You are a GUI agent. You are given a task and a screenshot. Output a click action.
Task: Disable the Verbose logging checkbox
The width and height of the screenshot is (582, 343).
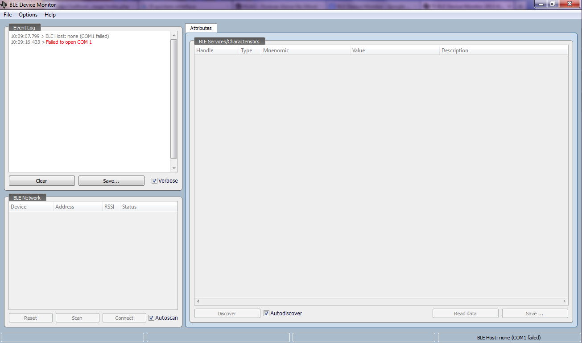tap(154, 180)
